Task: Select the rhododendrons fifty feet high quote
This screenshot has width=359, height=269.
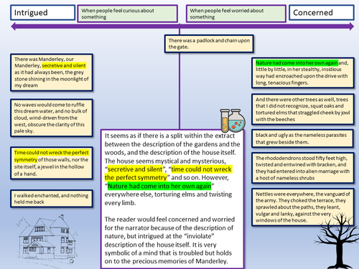Action: pyautogui.click(x=303, y=168)
